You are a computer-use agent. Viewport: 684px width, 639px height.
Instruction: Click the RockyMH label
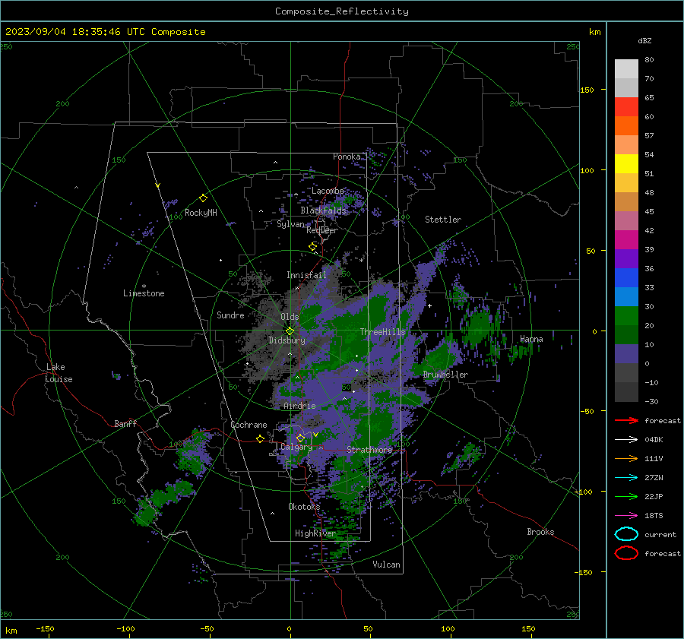click(201, 213)
